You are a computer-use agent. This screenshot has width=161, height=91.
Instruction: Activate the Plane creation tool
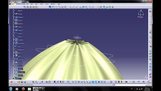76,7
